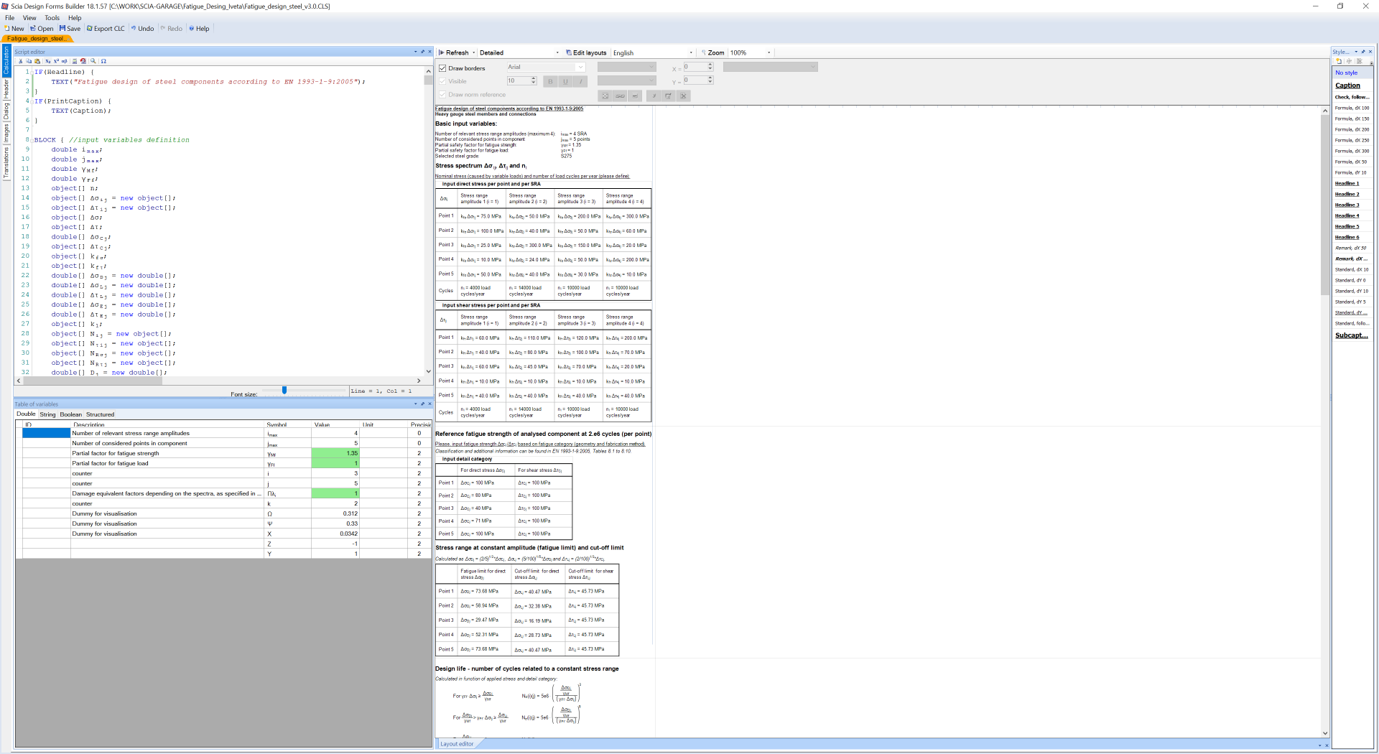Viewport: 1379px width, 754px height.
Task: Click the subscript icon in Script editor
Action: (48, 61)
